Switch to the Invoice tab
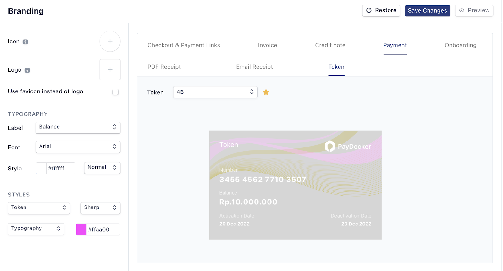The width and height of the screenshot is (503, 271). (x=268, y=45)
